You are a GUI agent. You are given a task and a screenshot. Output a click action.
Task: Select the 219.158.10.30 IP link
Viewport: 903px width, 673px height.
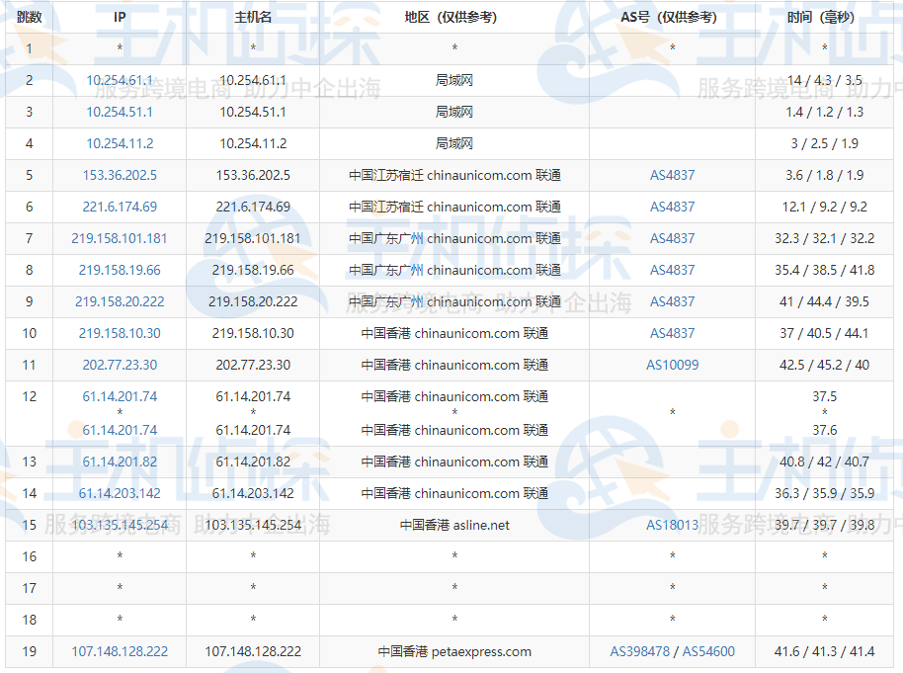click(x=119, y=333)
